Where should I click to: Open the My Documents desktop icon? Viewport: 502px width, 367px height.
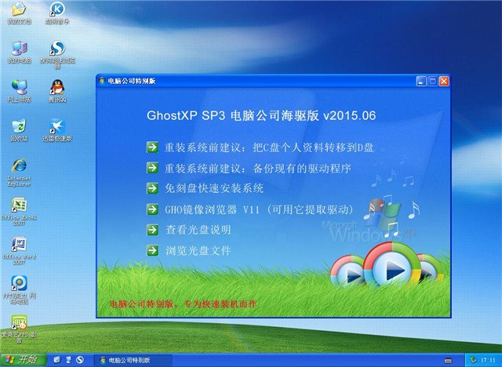(x=16, y=10)
